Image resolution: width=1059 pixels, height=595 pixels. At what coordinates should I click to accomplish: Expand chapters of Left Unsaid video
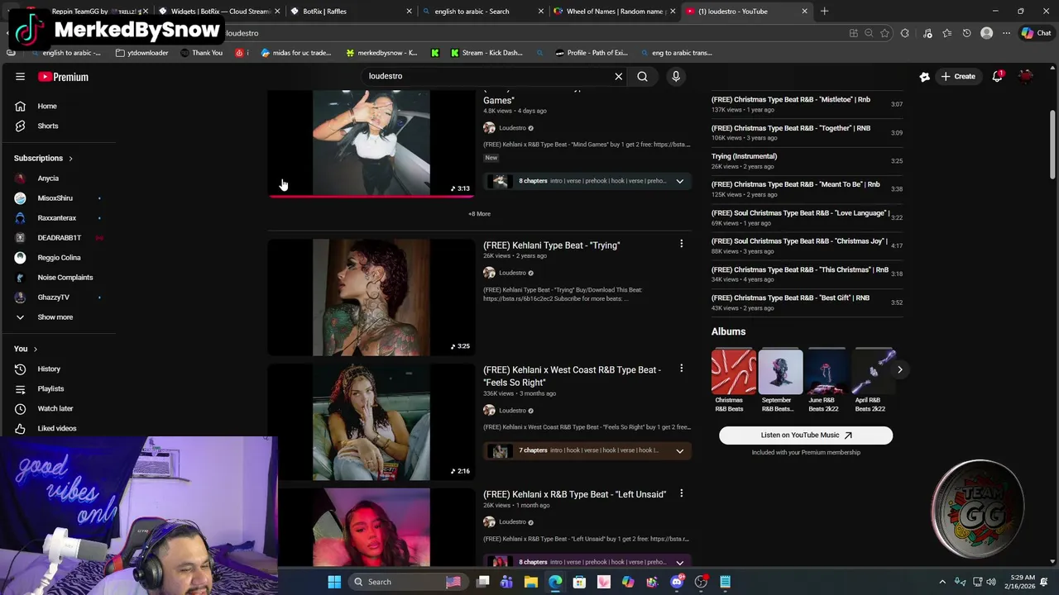click(679, 562)
